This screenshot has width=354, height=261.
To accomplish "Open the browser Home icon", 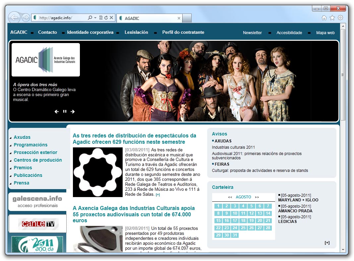I will [324, 18].
